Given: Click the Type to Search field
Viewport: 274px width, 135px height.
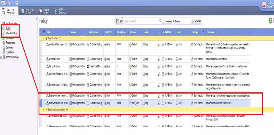Looking at the screenshot, I should [x=141, y=21].
